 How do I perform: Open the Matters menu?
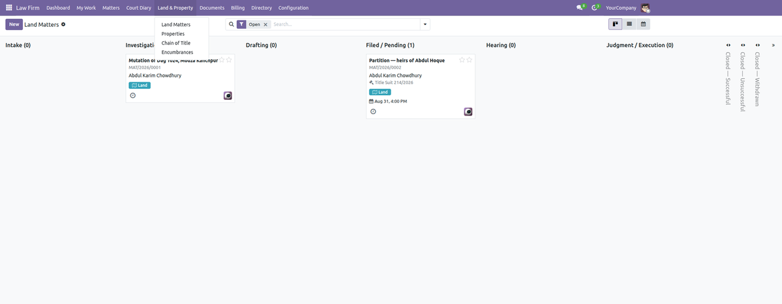point(111,8)
